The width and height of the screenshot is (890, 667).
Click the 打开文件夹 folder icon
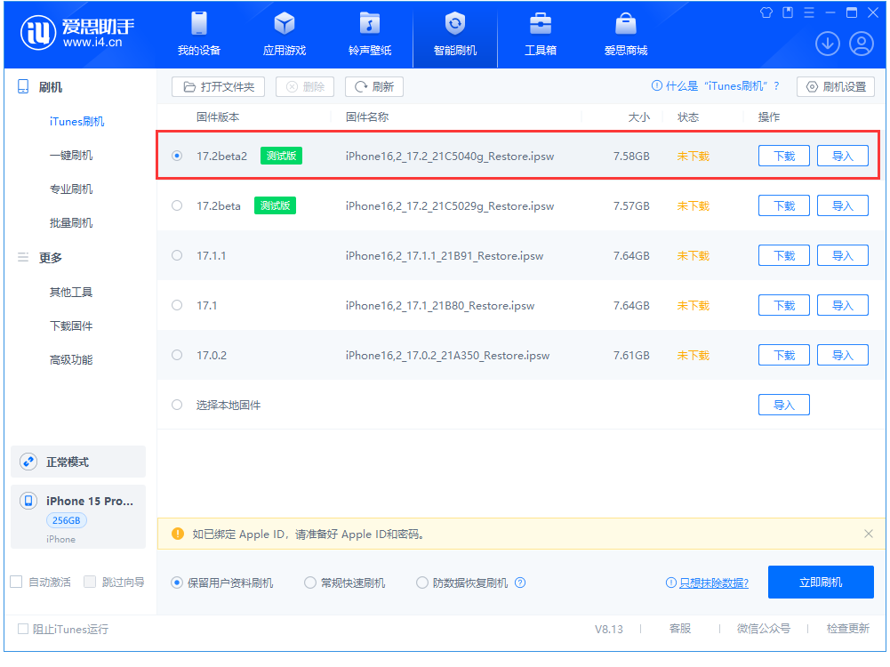188,86
